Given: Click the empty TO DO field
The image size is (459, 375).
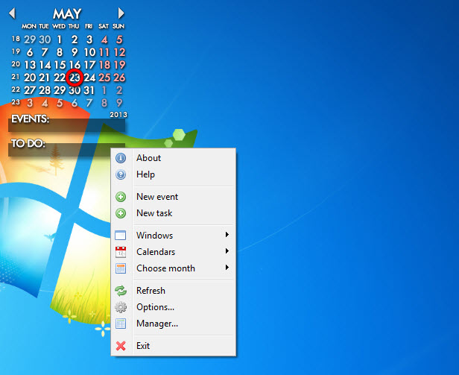Looking at the screenshot, I should 67,150.
